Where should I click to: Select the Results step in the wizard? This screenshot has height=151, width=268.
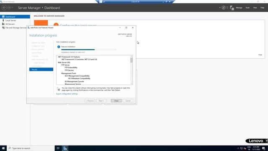coord(41,69)
